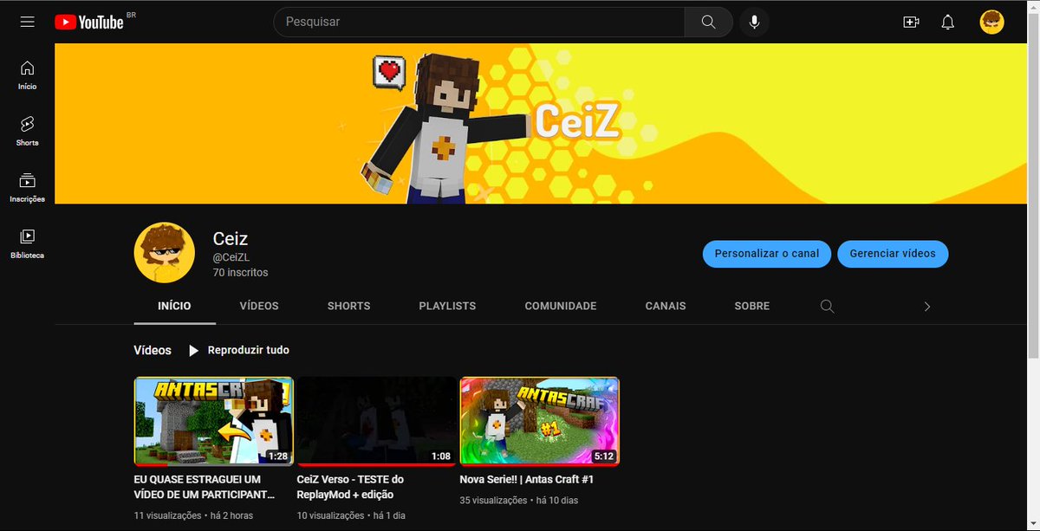Open title CeiZ Verso - TESTE do ReplayMod
This screenshot has height=531, width=1040.
click(350, 487)
